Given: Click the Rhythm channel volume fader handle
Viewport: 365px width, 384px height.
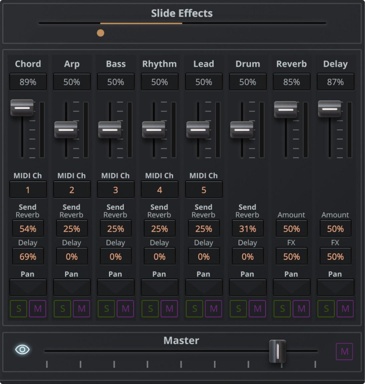Looking at the screenshot, I should pyautogui.click(x=153, y=130).
